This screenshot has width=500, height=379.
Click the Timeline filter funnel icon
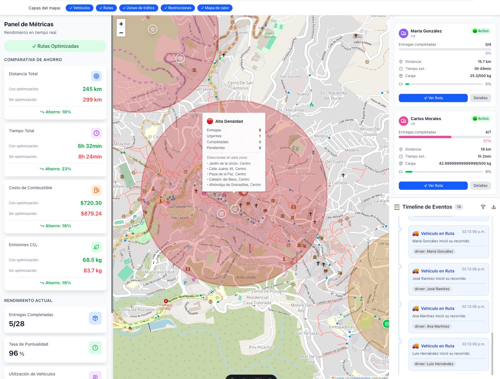(x=483, y=207)
